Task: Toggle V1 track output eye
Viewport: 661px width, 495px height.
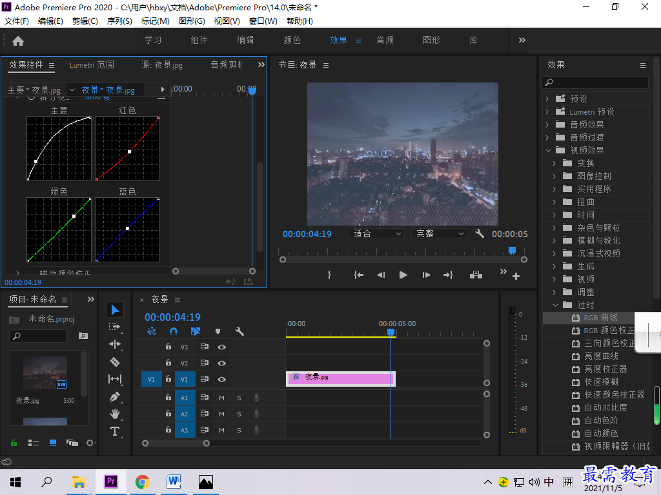Action: (222, 379)
